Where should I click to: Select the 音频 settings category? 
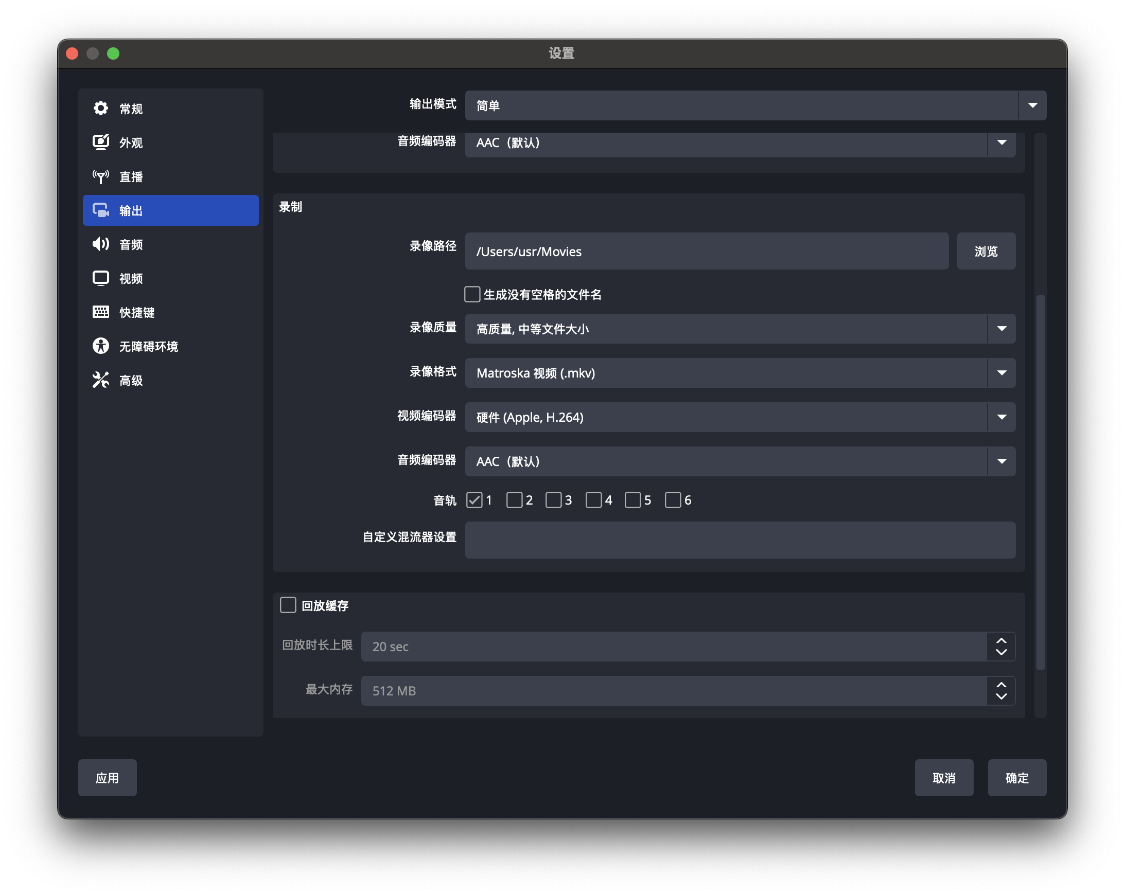click(x=171, y=244)
